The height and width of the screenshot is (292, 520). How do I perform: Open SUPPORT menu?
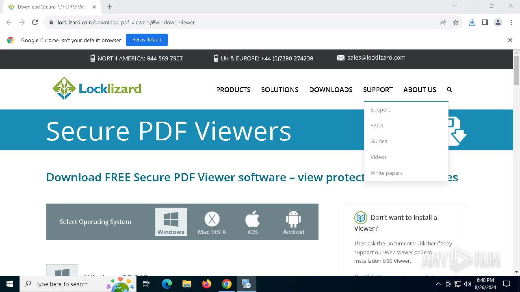coord(378,90)
